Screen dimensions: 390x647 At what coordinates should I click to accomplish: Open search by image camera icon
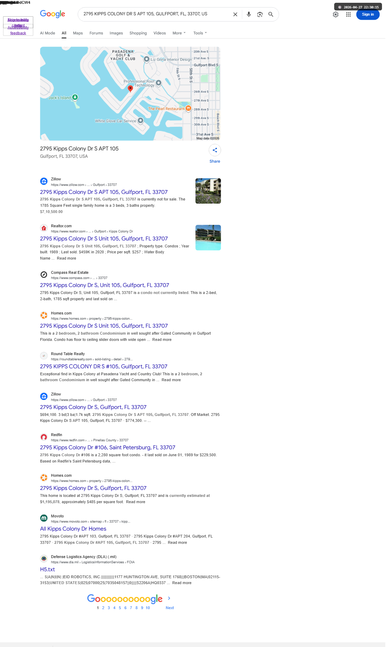tap(260, 14)
